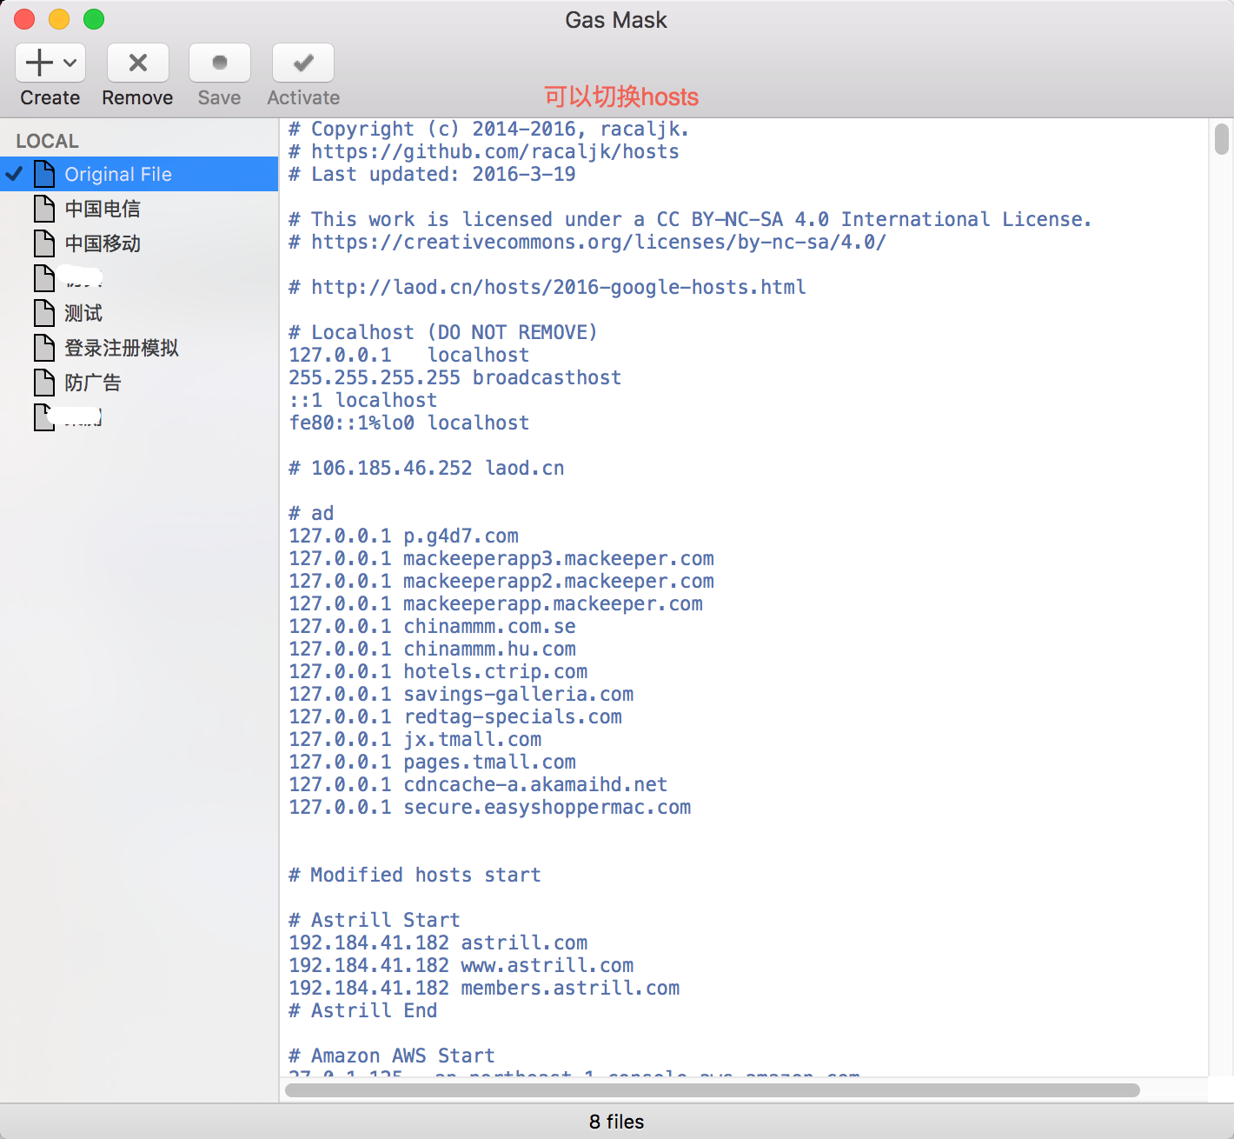Click the 'hotels.ctrip.com' entry line

438,671
